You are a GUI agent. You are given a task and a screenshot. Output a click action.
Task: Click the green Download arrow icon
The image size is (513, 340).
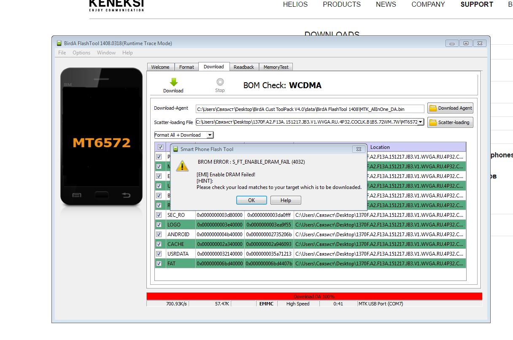pos(173,82)
